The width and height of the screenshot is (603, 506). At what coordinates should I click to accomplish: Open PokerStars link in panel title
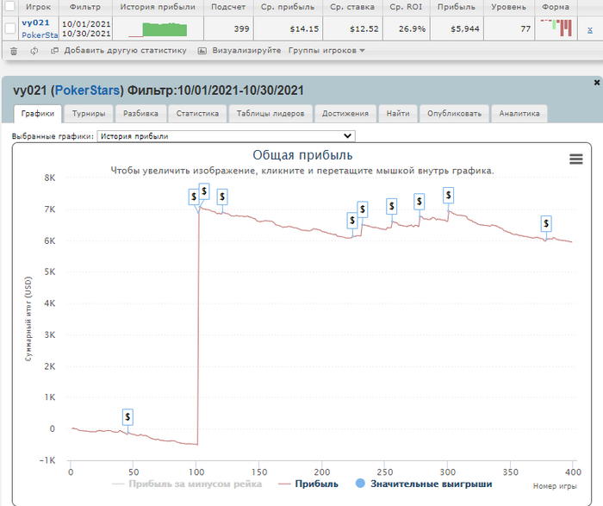[x=87, y=91]
